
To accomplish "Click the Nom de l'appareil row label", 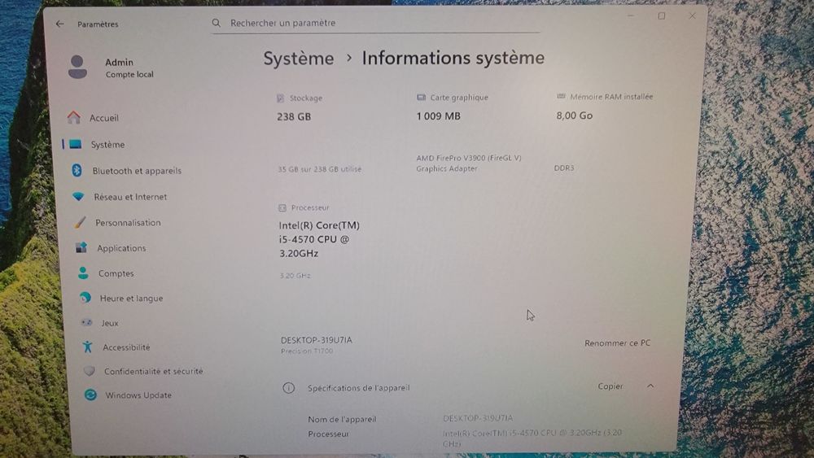I will point(342,419).
